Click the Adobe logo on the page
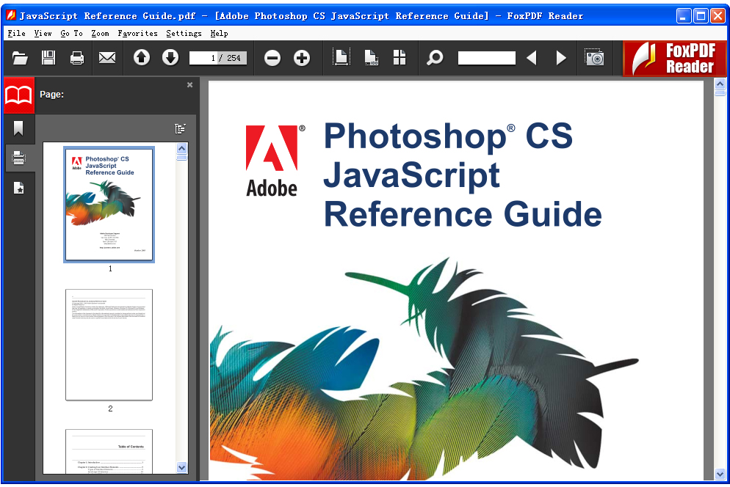Image resolution: width=730 pixels, height=487 pixels. coord(275,161)
